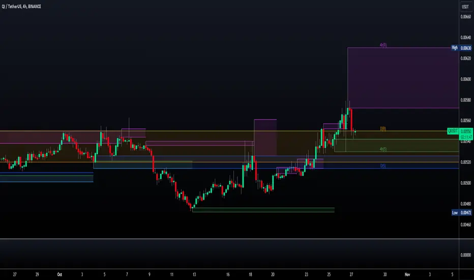Select the High 0.00630 price label

462,48
